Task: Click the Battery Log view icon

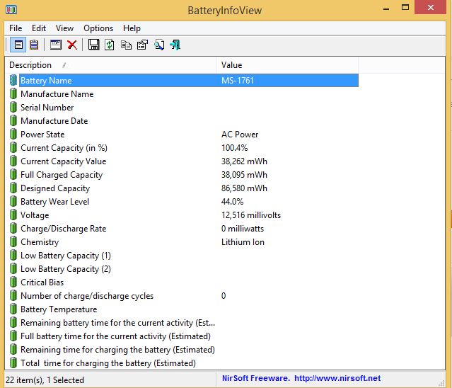Action: tap(34, 45)
